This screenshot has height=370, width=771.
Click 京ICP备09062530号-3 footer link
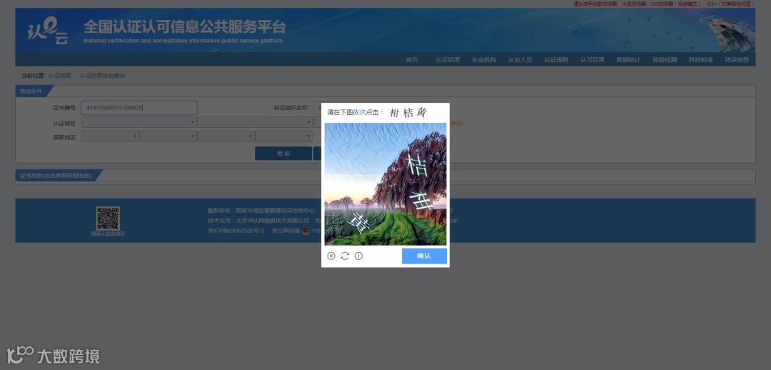click(236, 230)
